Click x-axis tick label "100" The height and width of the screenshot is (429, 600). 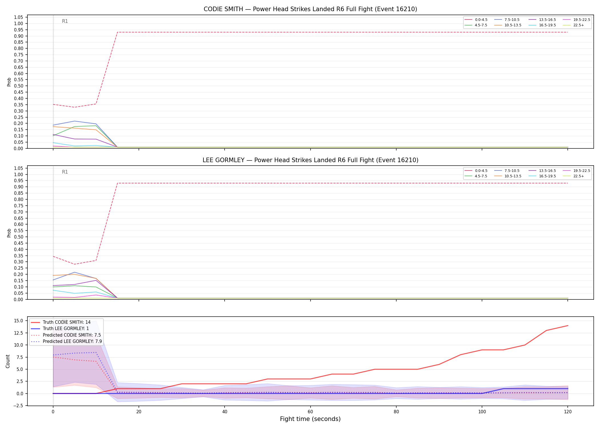(482, 412)
